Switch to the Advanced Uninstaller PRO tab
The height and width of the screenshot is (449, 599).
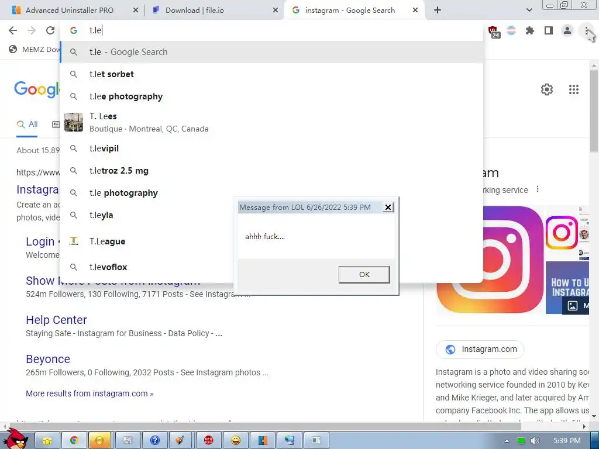tap(69, 11)
